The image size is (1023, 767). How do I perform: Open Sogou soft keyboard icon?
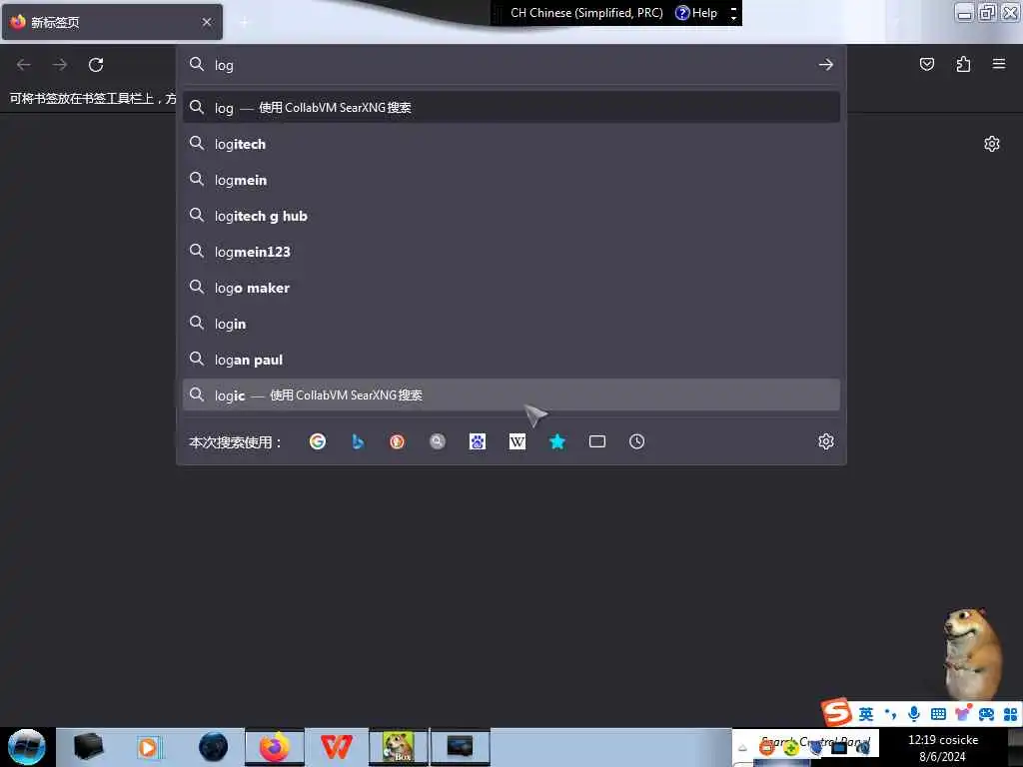(938, 714)
